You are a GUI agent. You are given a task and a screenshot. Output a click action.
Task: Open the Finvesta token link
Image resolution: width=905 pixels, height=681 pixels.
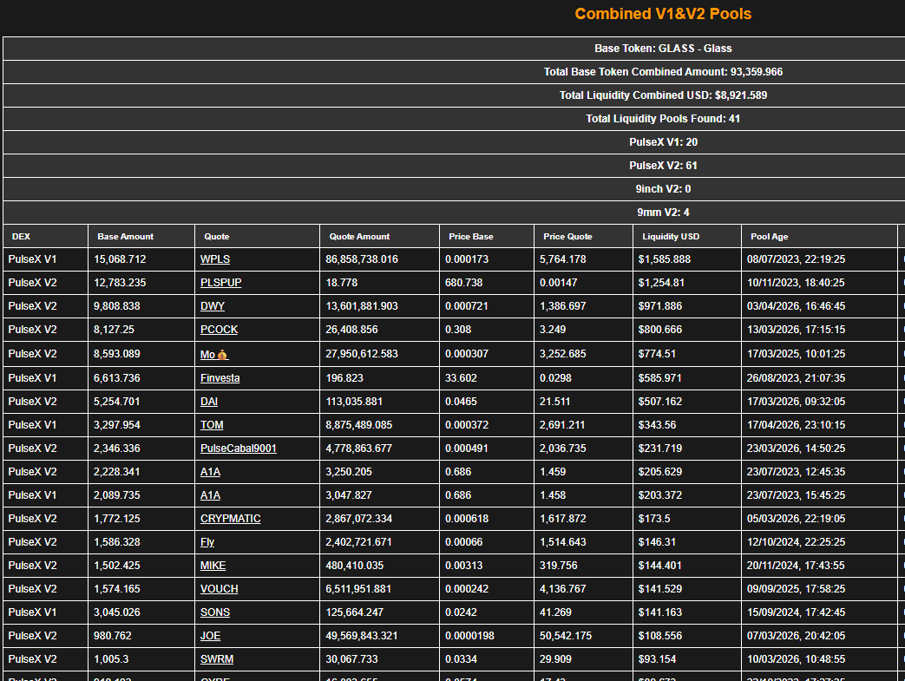[x=220, y=378]
